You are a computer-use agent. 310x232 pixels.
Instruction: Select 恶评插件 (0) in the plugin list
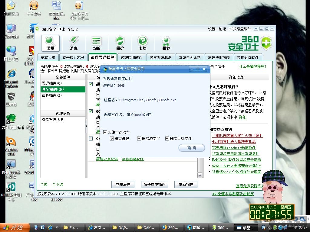63,83
